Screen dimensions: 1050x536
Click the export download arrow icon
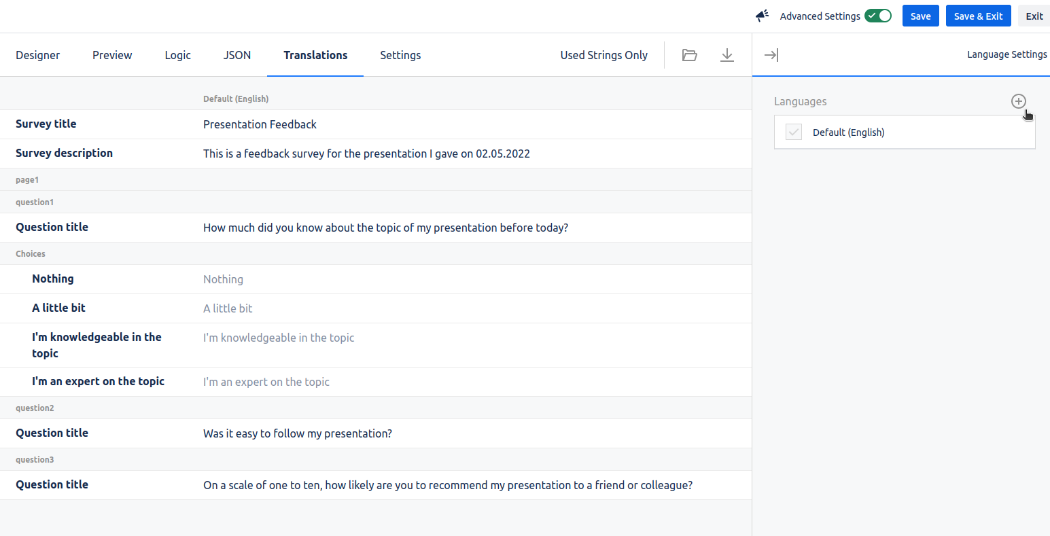pyautogui.click(x=727, y=55)
